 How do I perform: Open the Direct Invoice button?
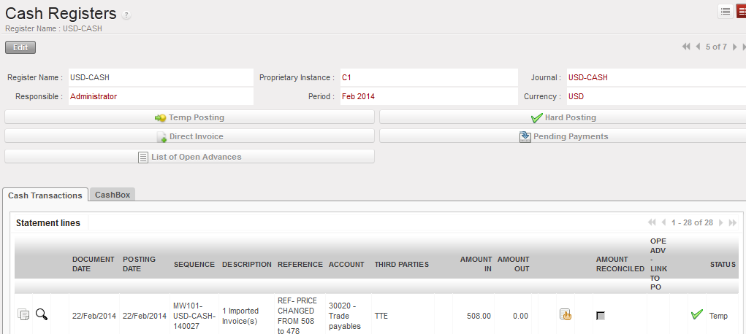point(189,136)
